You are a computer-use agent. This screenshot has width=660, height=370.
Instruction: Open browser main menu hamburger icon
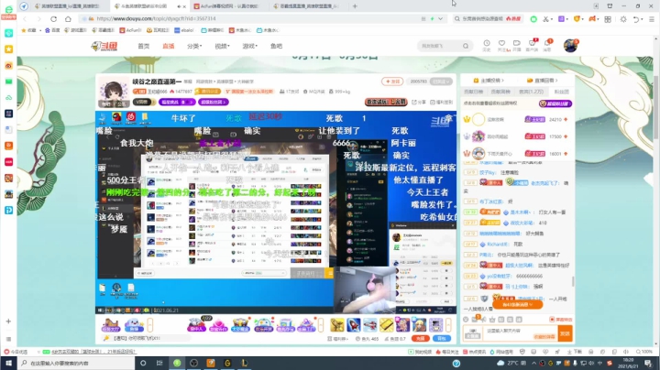coord(651,19)
